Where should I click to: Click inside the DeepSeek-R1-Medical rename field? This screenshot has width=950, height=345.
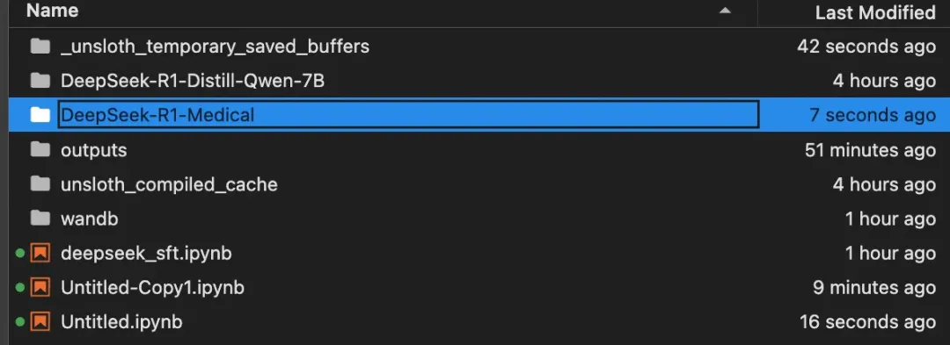pos(408,115)
